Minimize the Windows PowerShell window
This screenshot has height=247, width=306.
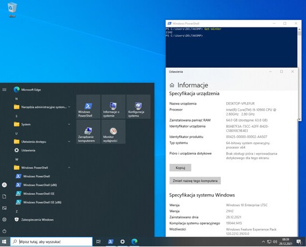pos(274,24)
